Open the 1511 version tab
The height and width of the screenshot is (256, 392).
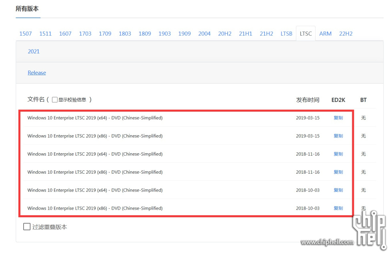[45, 34]
